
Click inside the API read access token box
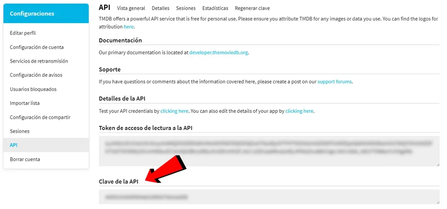click(269, 151)
